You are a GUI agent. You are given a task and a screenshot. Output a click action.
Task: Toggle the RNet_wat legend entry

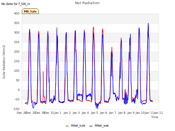pyautogui.click(x=99, y=126)
